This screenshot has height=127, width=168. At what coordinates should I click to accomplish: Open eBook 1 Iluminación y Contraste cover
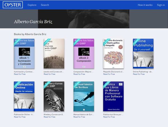click(24, 54)
